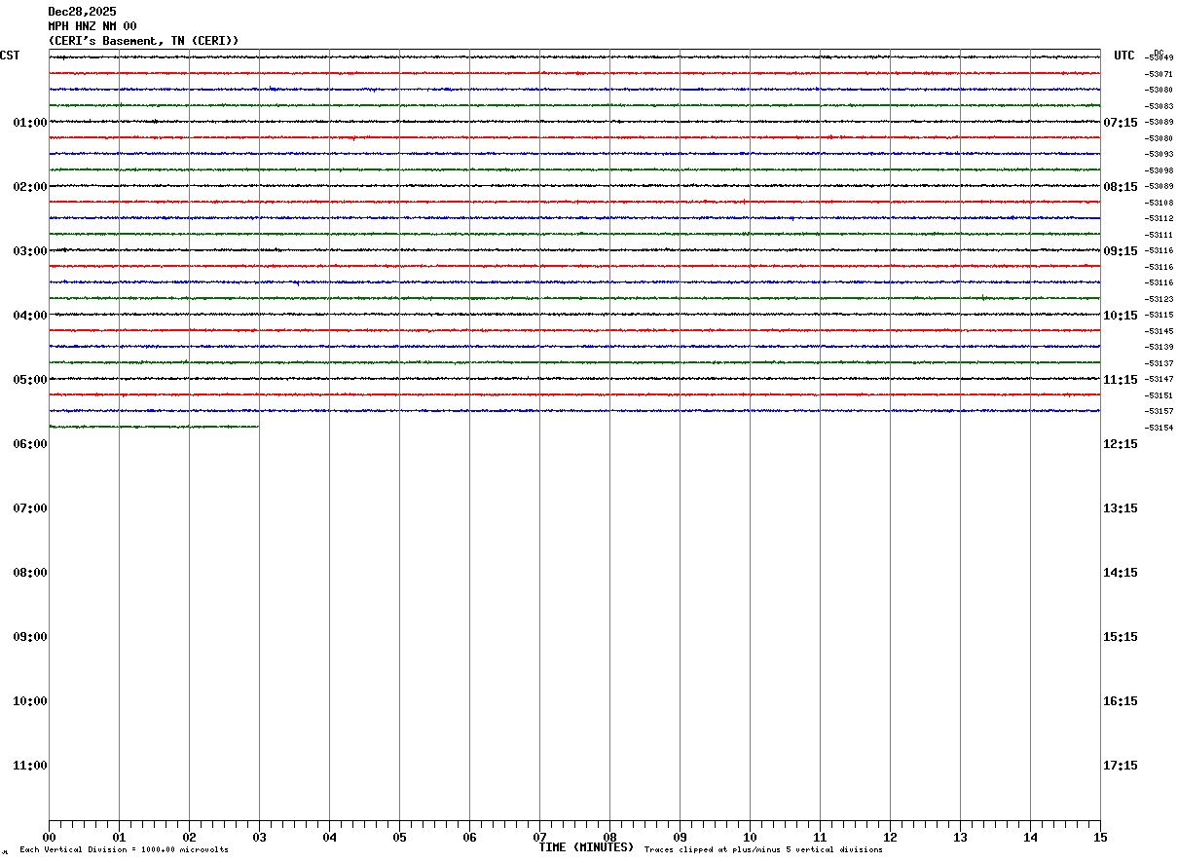Click minute tick label 11 on time axis
The height and width of the screenshot is (863, 1178).
coord(820,838)
